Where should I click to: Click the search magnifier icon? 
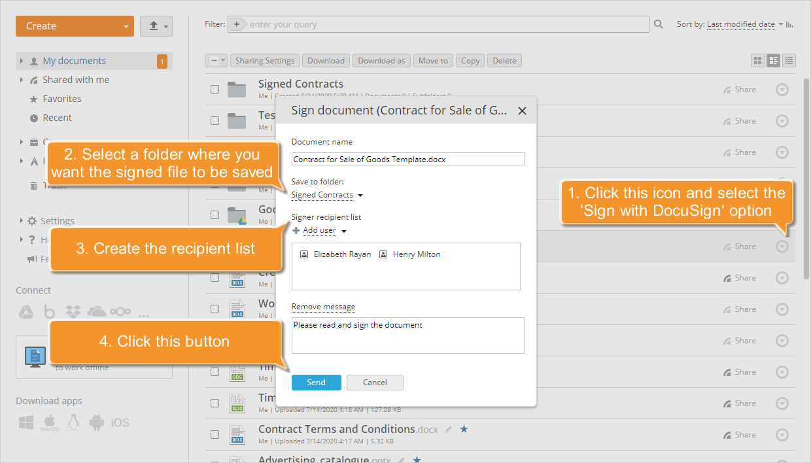(x=658, y=24)
